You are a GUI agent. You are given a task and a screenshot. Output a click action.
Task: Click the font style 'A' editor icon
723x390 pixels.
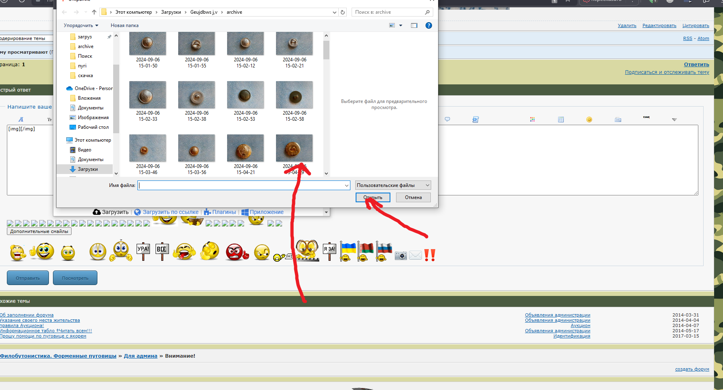pyautogui.click(x=21, y=120)
